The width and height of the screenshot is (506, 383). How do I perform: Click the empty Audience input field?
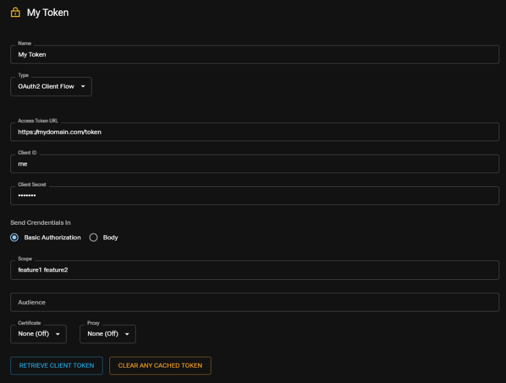pos(254,302)
